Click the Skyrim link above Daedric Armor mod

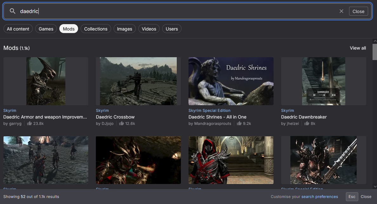[10, 110]
